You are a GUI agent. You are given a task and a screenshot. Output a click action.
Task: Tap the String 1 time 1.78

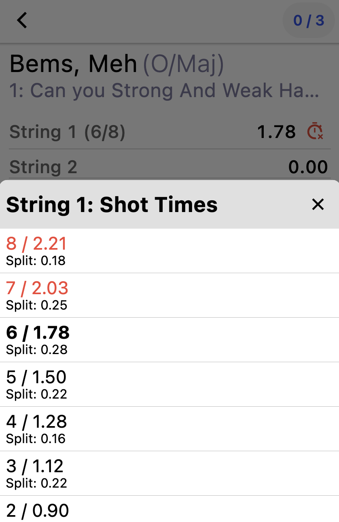pyautogui.click(x=276, y=132)
